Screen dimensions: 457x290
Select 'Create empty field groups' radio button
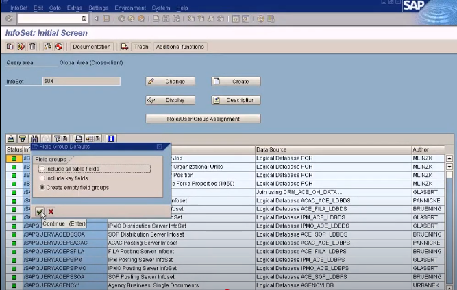(x=42, y=187)
